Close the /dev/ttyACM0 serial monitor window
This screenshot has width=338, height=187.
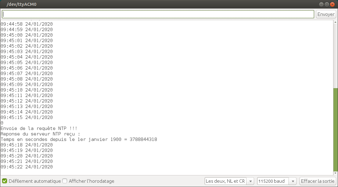[333, 4]
